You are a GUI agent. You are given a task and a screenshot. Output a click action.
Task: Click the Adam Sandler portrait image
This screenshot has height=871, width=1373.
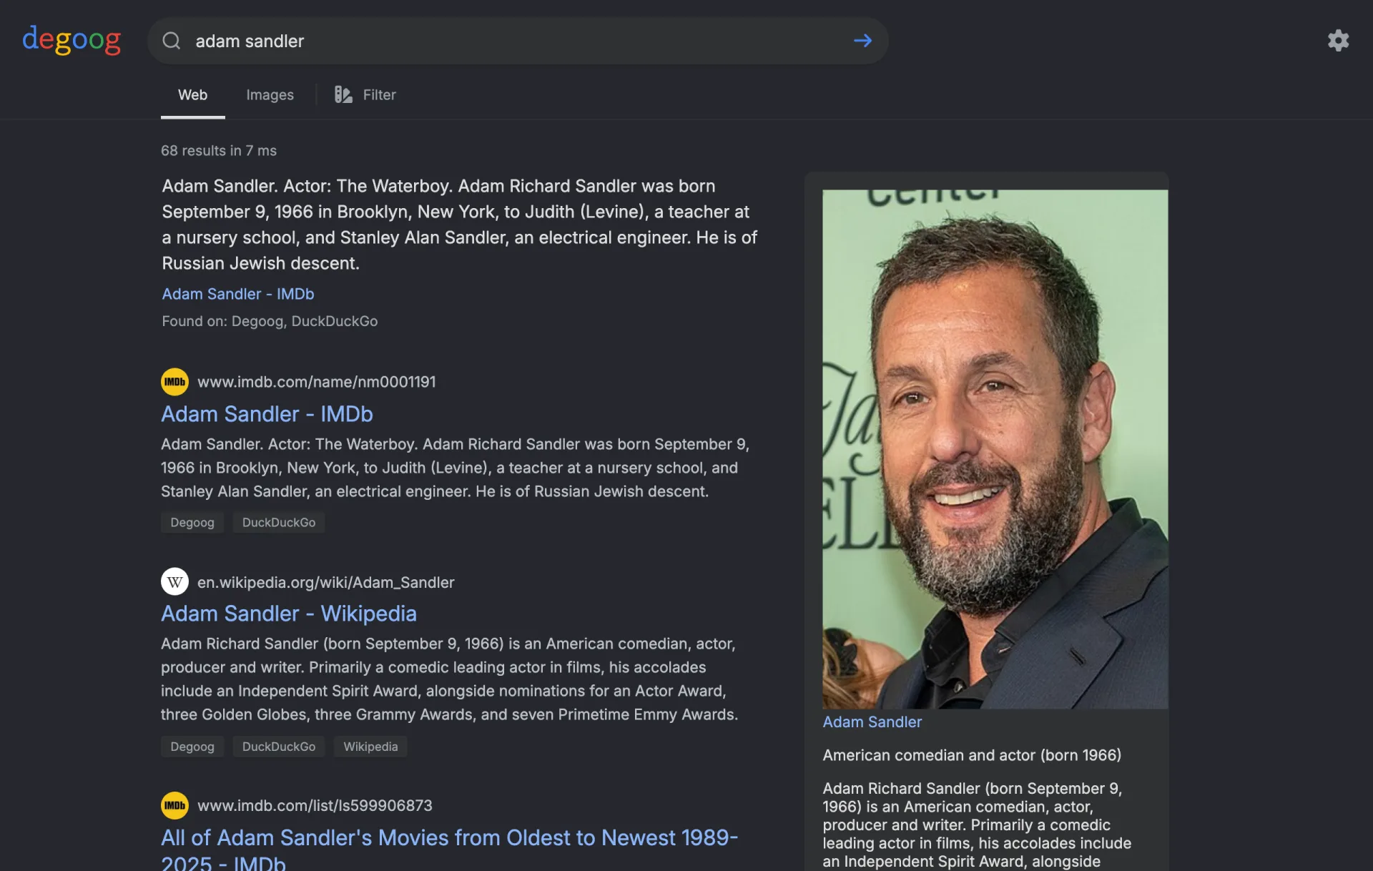(995, 449)
